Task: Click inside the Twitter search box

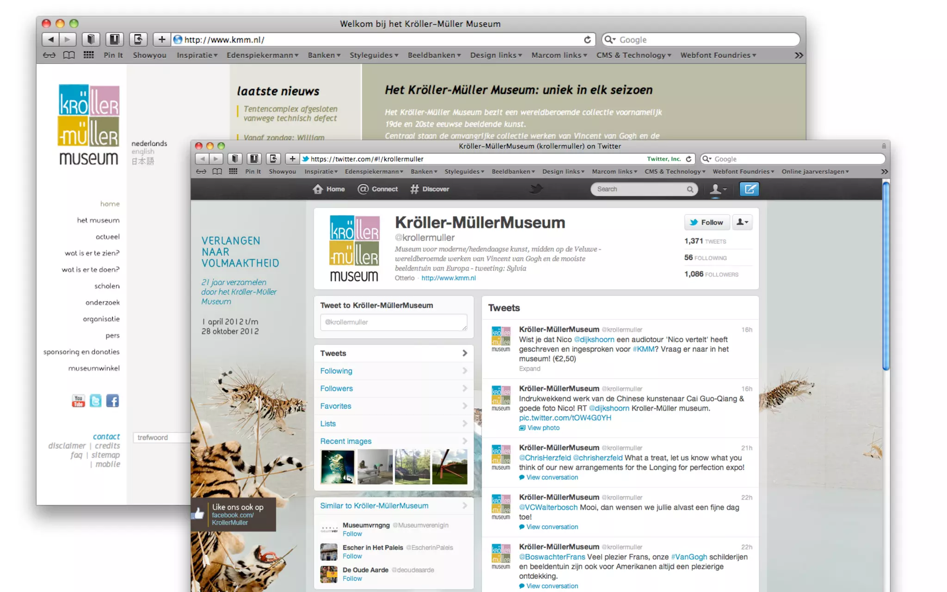Action: tap(644, 189)
